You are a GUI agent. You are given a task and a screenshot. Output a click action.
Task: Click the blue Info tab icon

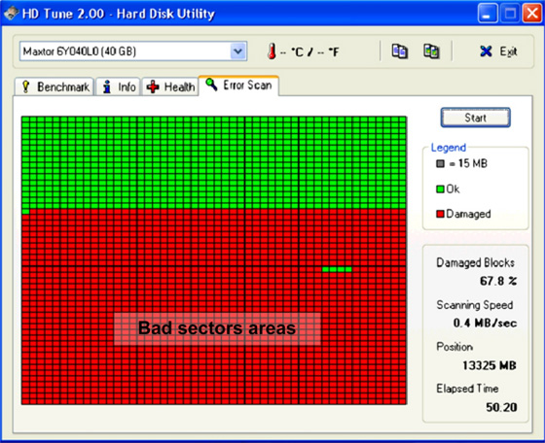click(107, 86)
